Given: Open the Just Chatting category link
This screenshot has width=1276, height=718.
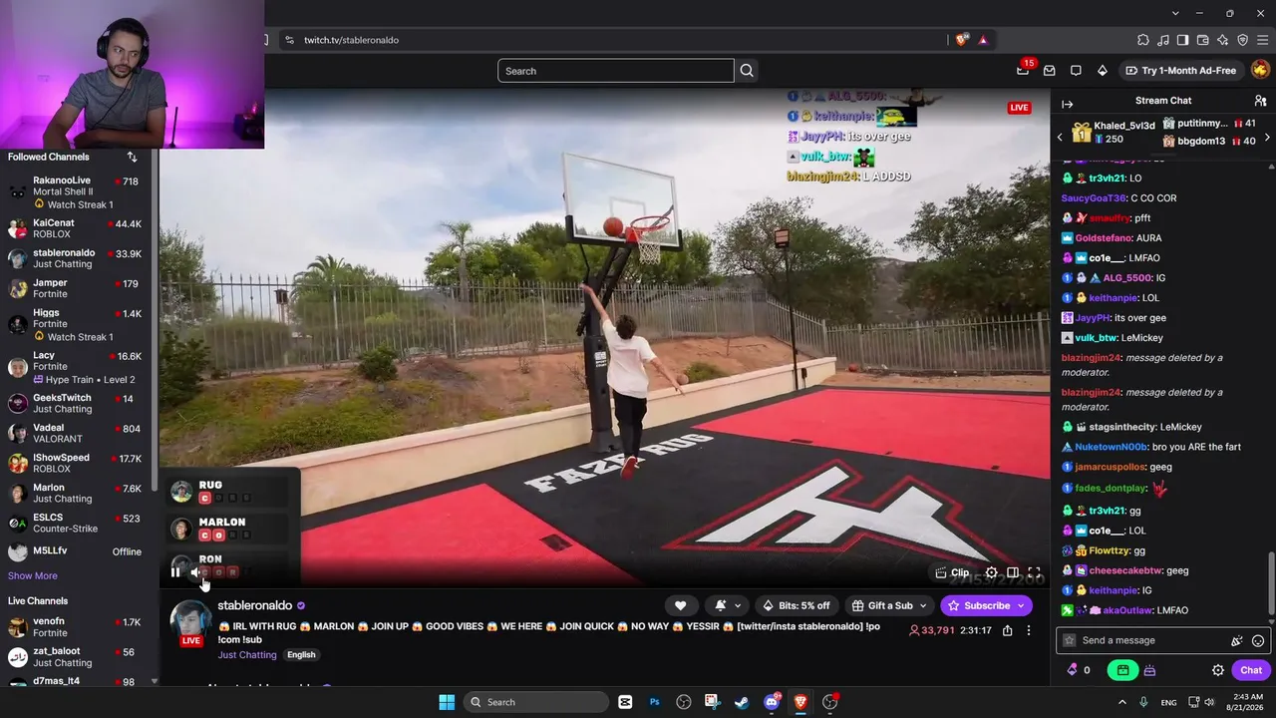Looking at the screenshot, I should click(x=247, y=655).
